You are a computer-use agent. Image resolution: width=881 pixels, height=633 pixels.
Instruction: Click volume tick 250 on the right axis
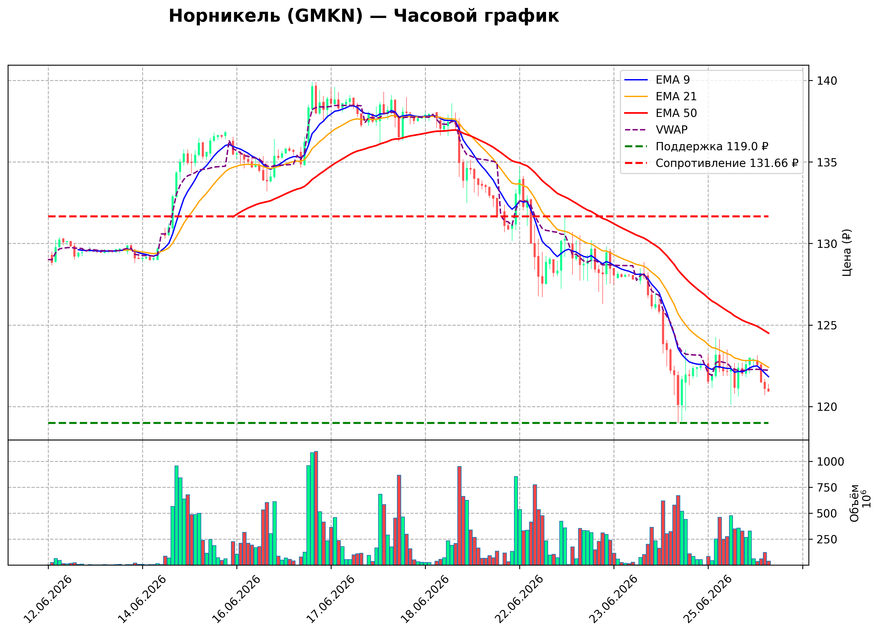click(827, 539)
